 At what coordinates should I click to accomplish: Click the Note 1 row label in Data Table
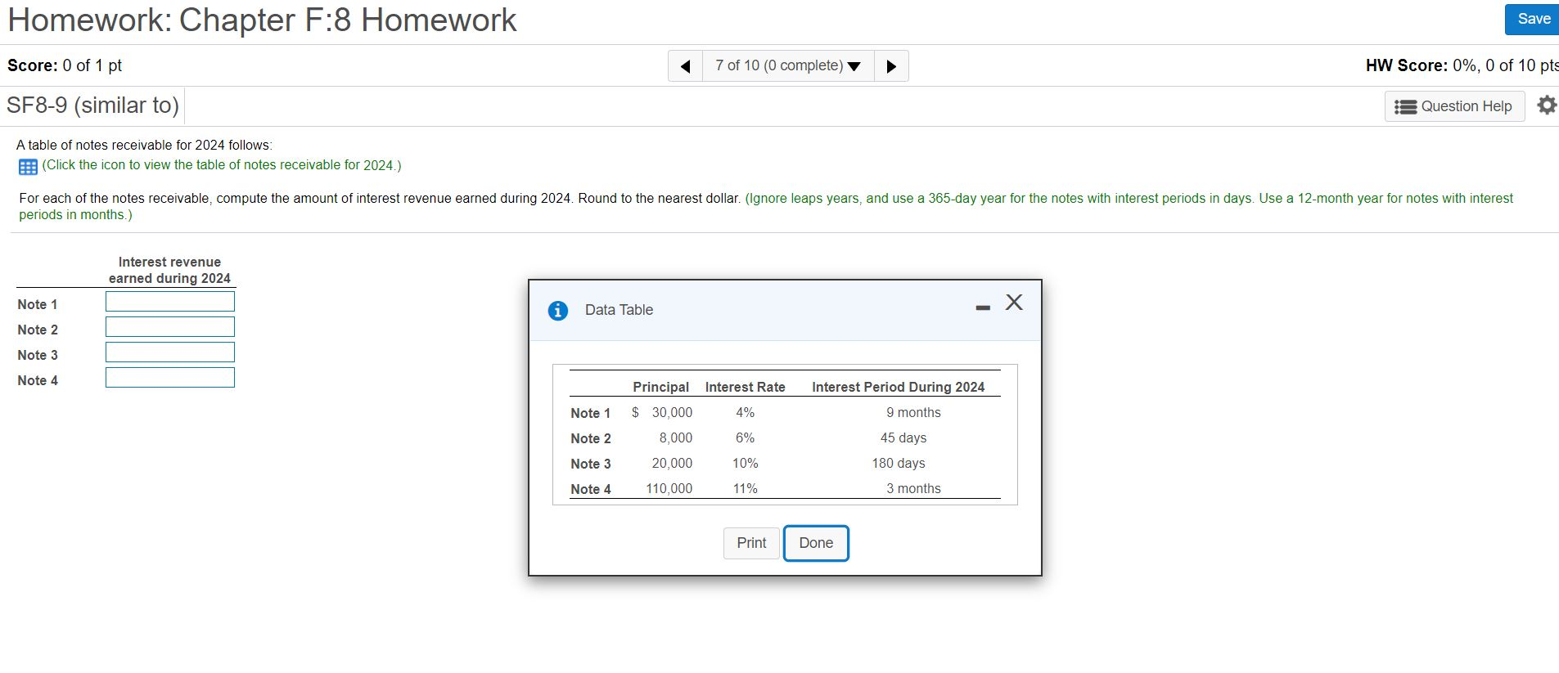tap(590, 414)
